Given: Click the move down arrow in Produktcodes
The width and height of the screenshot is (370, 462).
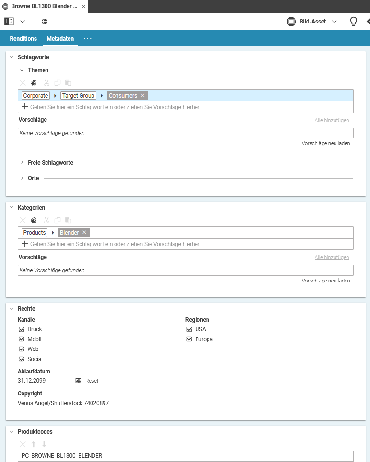Looking at the screenshot, I should tap(44, 444).
